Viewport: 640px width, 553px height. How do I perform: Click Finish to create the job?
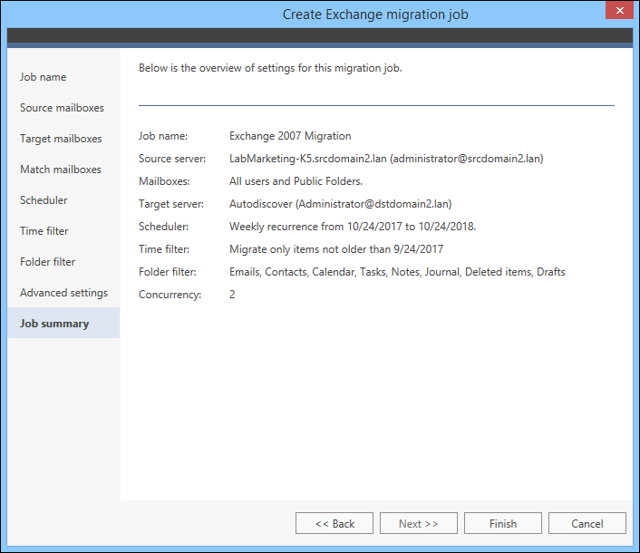coord(503,523)
